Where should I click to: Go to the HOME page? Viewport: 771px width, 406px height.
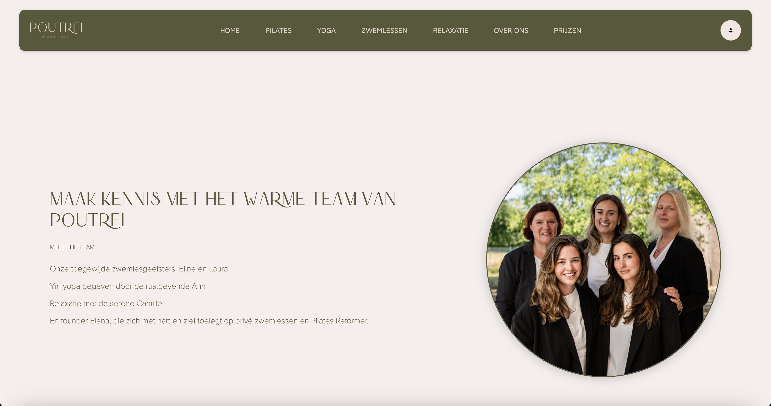[x=230, y=31]
